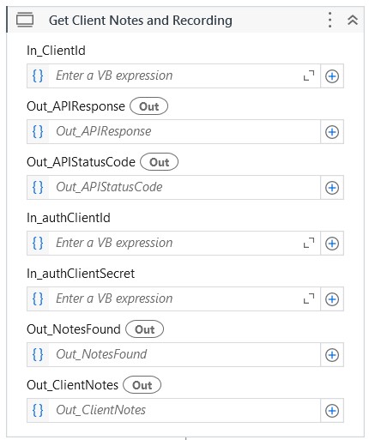This screenshot has width=369, height=440.
Task: Click the plus icon for Out_APIResponse
Action: [332, 132]
